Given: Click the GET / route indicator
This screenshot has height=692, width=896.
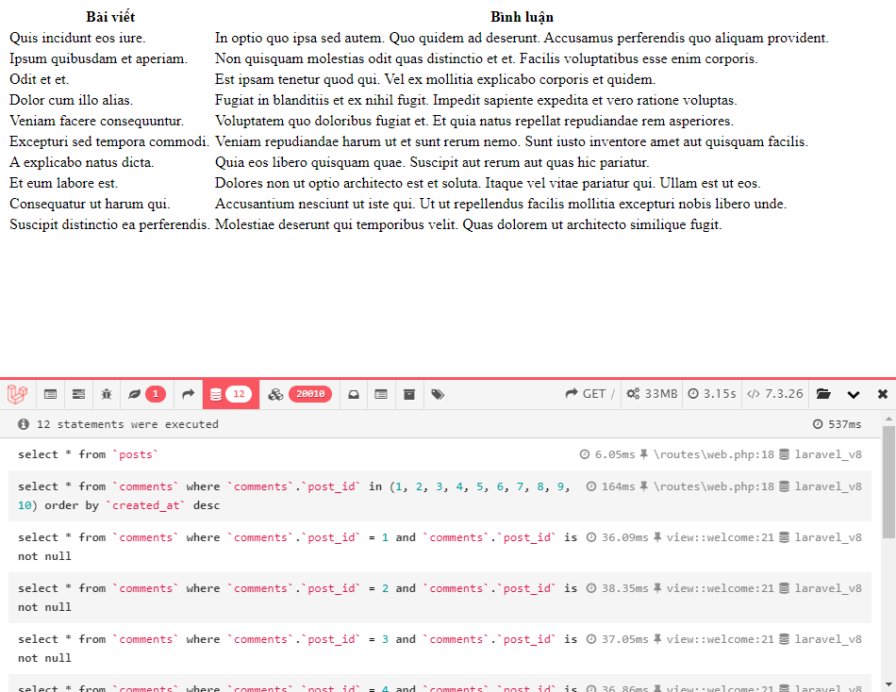Looking at the screenshot, I should (x=590, y=394).
